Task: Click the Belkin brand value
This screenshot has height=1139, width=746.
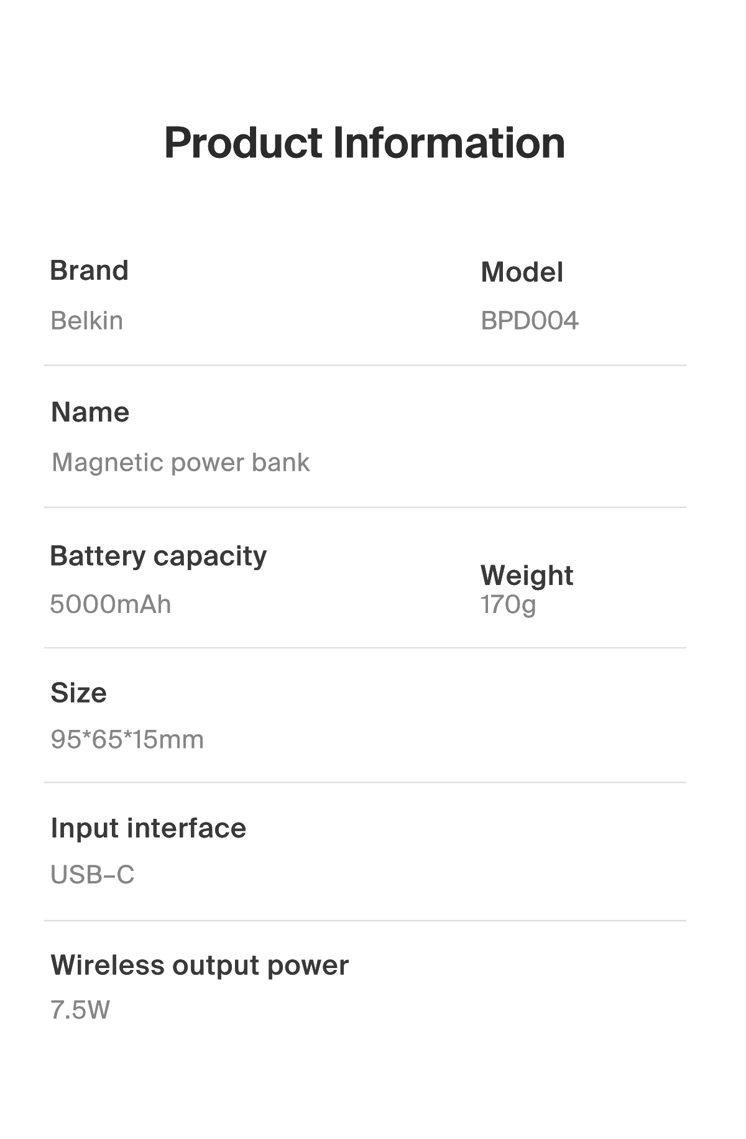Action: coord(86,321)
